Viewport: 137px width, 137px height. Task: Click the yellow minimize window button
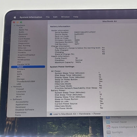tap(17, 22)
